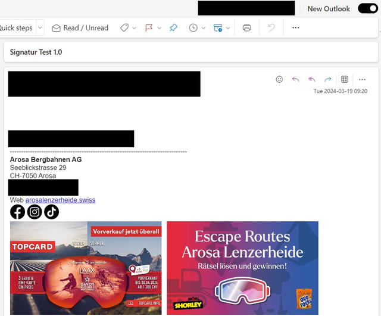Toggle the New Outlook switch
This screenshot has height=316, width=381.
tap(368, 8)
